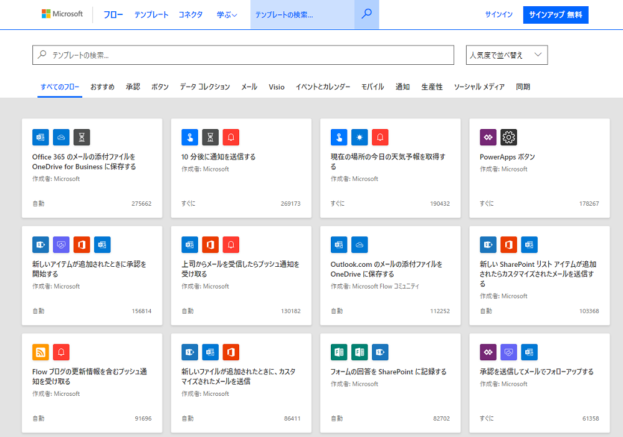Click the RSS feed icon on Flow ブログ card
The image size is (623, 437).
coord(40,352)
